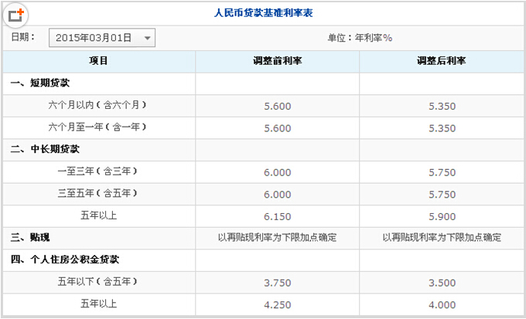Click the 调整后利率 column header
This screenshot has height=319, width=526.
[442, 61]
